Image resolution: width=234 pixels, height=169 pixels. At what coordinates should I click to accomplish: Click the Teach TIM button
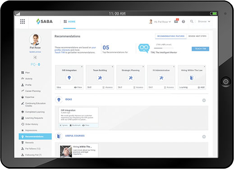pos(200,49)
